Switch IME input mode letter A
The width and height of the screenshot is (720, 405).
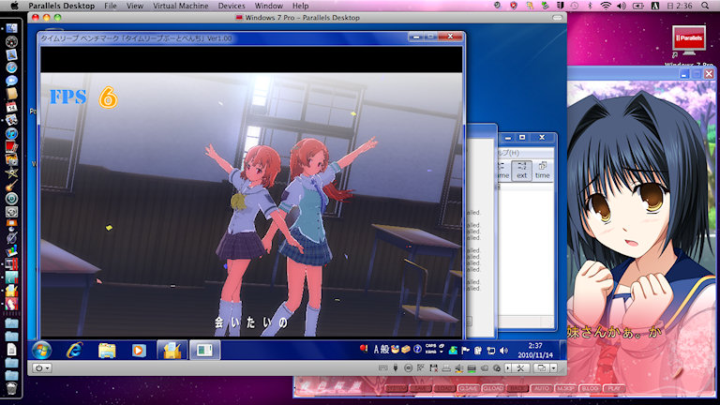376,350
